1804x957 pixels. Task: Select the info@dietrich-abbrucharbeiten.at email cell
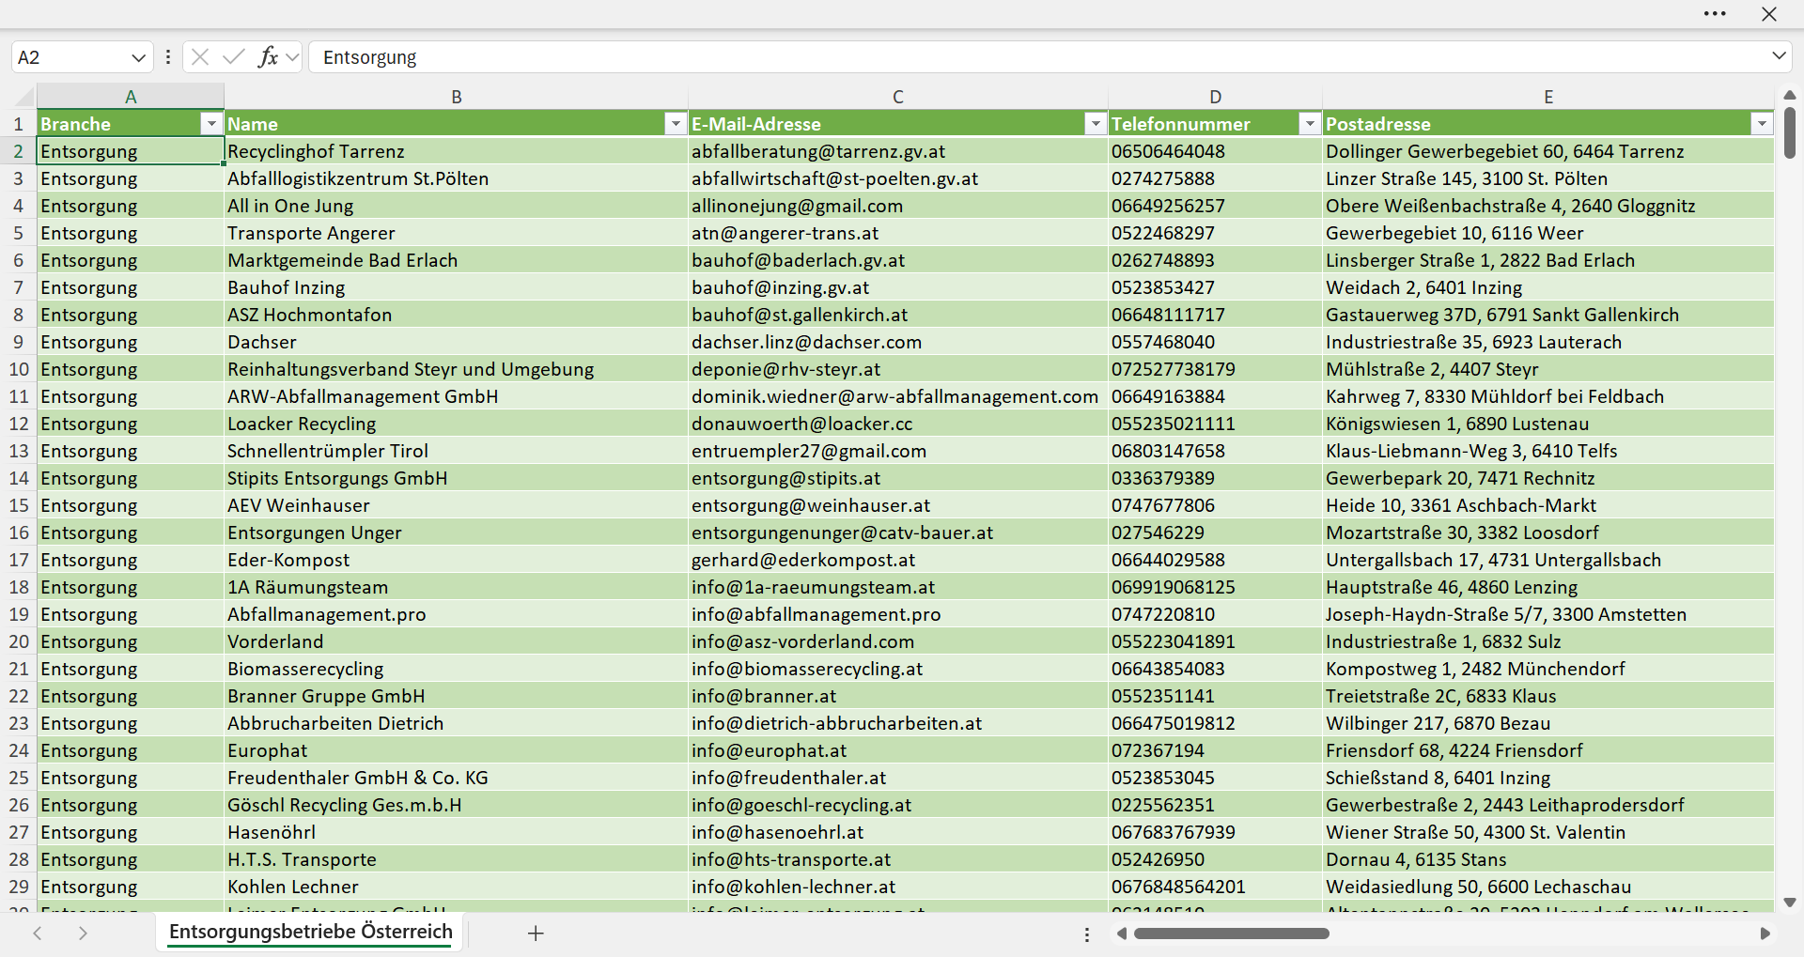pos(898,723)
